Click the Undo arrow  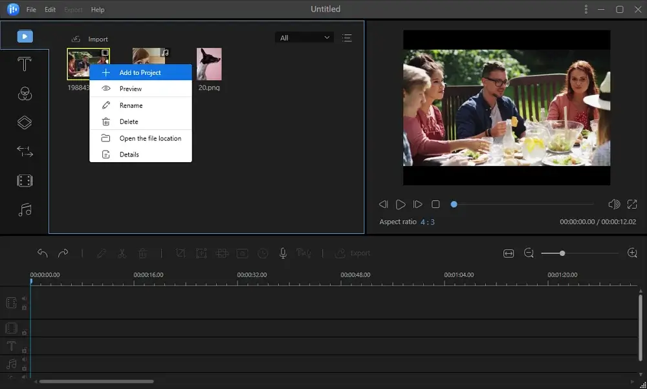pos(42,253)
